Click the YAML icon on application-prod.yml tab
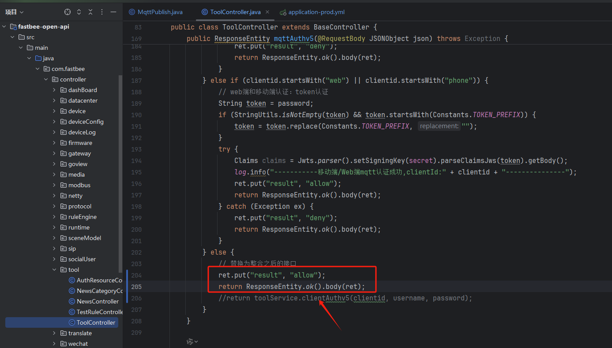 283,12
